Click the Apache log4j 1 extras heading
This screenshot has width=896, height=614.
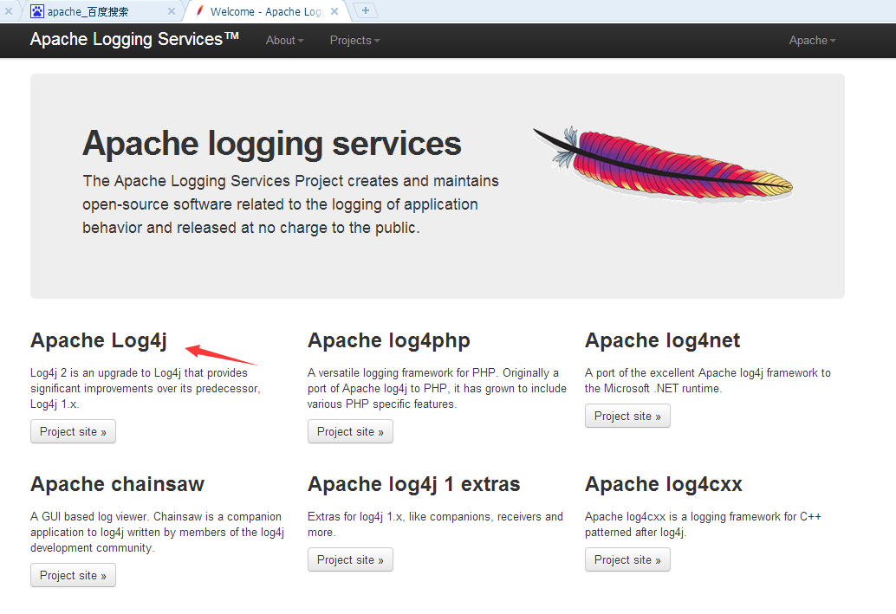point(413,484)
